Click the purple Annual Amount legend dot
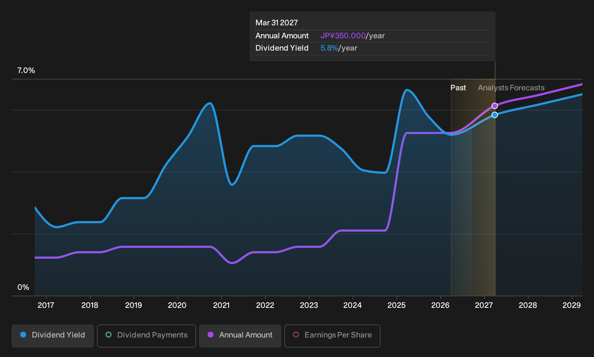Image resolution: width=594 pixels, height=357 pixels. coord(211,335)
